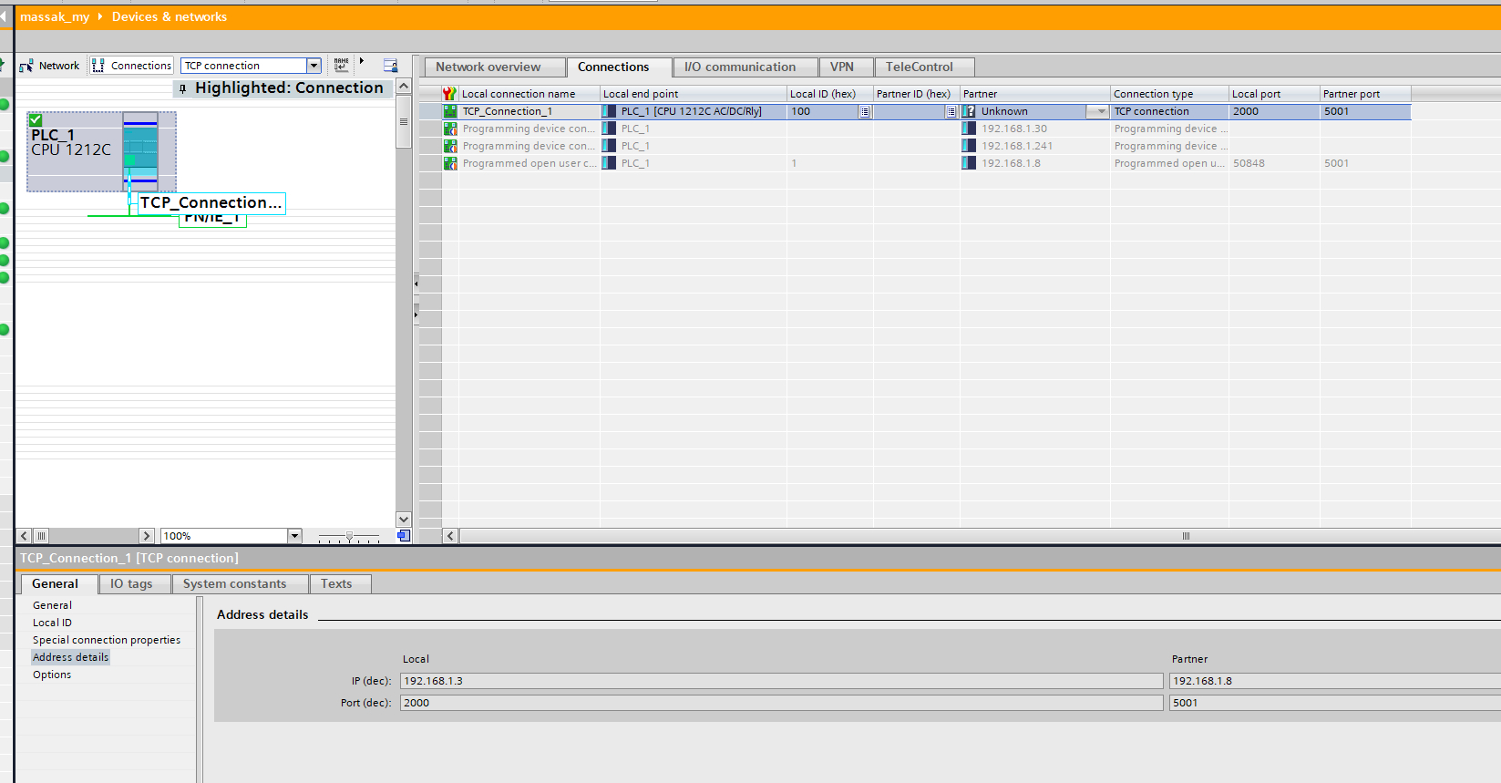
Task: Open the Local ID list button
Action: tap(865, 112)
